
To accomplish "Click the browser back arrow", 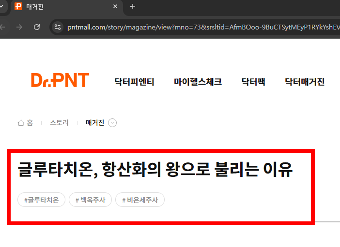I will [2, 27].
